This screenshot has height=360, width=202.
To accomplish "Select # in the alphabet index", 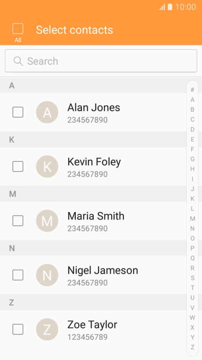I will point(193,90).
